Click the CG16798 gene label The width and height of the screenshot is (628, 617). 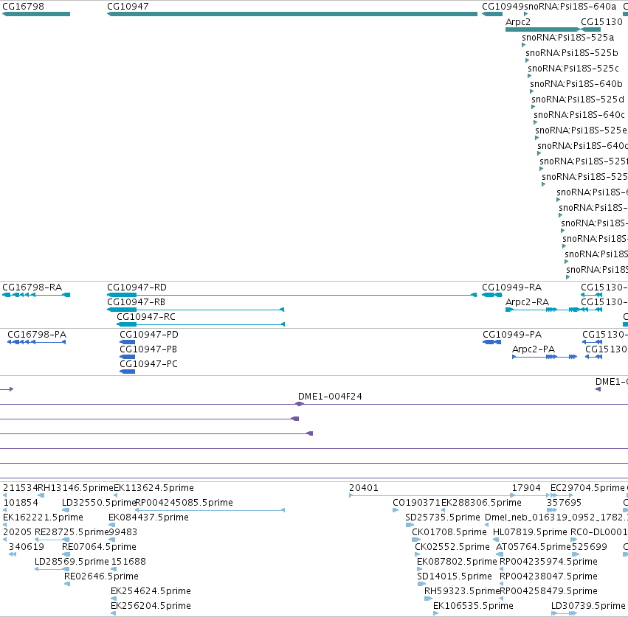pos(23,7)
